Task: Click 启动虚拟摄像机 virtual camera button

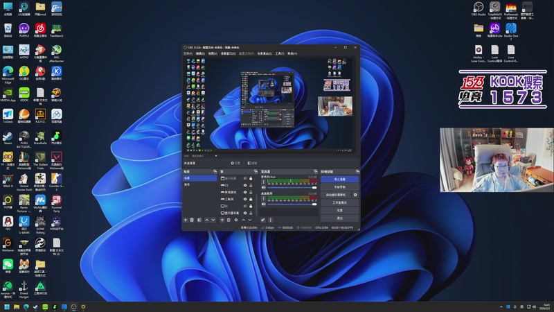Action: tap(336, 195)
